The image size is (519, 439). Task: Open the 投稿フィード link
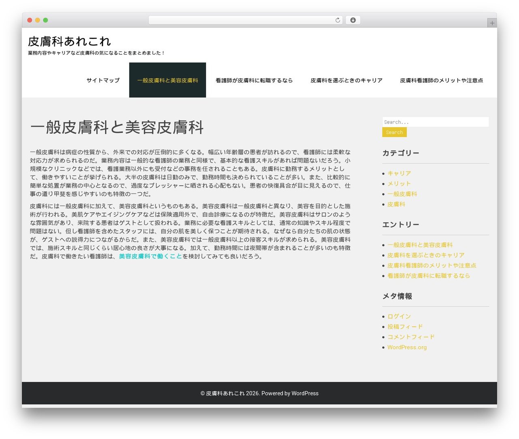point(405,327)
